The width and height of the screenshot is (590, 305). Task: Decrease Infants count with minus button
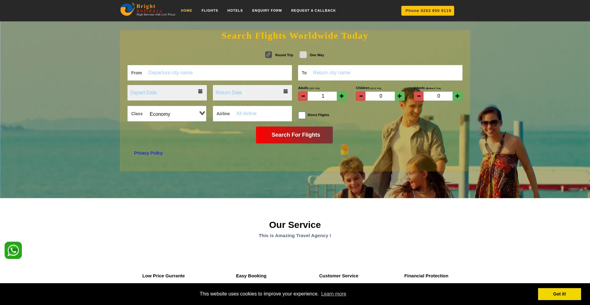point(419,96)
